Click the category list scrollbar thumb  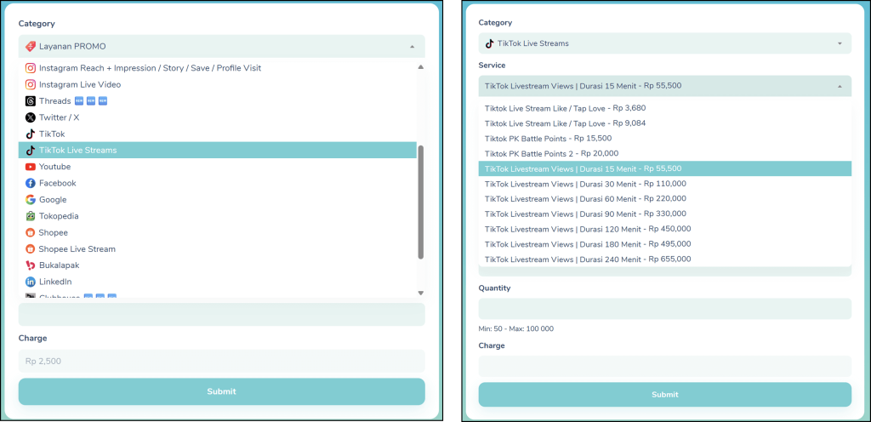pyautogui.click(x=420, y=202)
